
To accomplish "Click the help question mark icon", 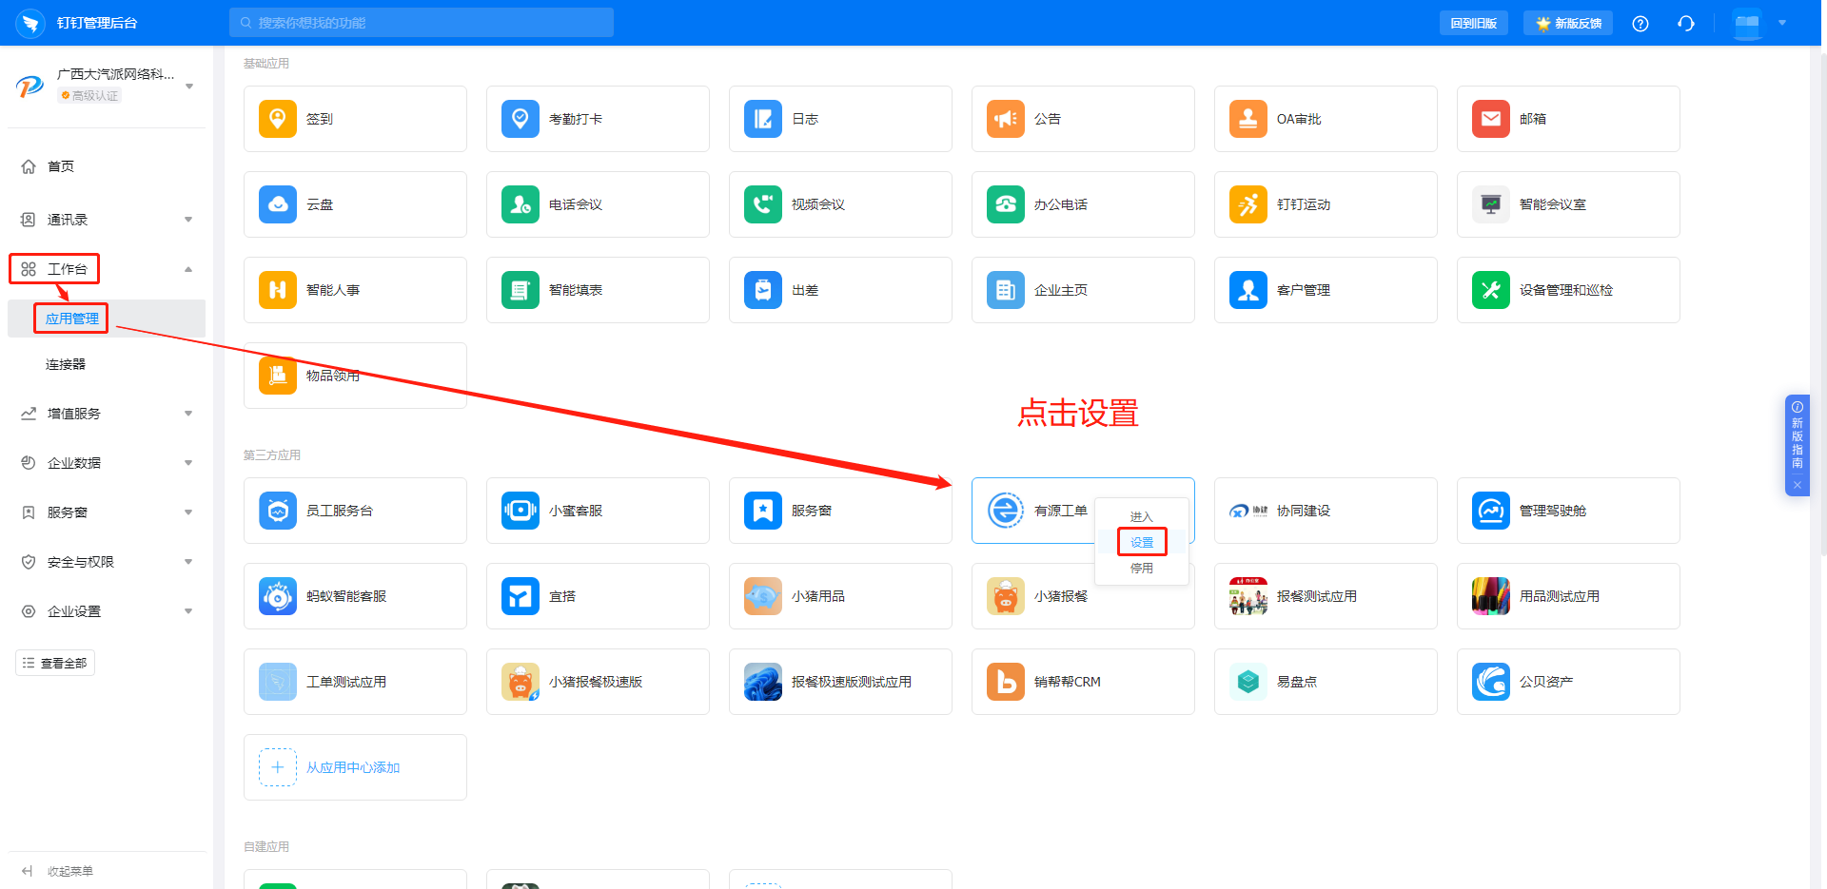I will 1640,24.
